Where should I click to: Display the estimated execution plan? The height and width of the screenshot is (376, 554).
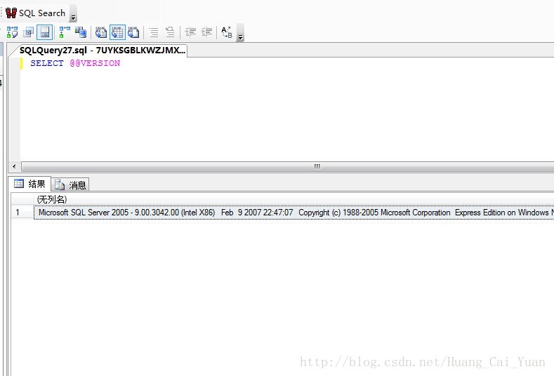click(12, 32)
